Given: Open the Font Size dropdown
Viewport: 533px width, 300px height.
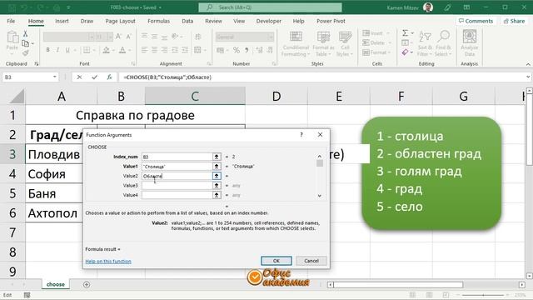Looking at the screenshot, I should [109, 37].
